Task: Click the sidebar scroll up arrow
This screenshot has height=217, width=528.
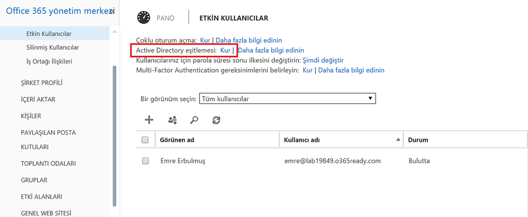Action: click(114, 31)
